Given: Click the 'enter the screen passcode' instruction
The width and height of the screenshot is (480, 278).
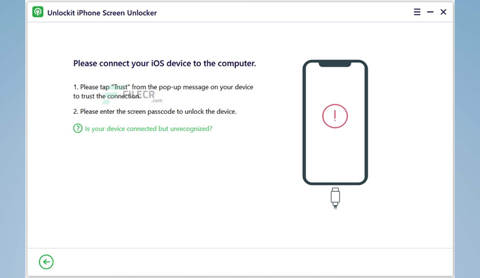Looking at the screenshot, I should click(x=154, y=111).
